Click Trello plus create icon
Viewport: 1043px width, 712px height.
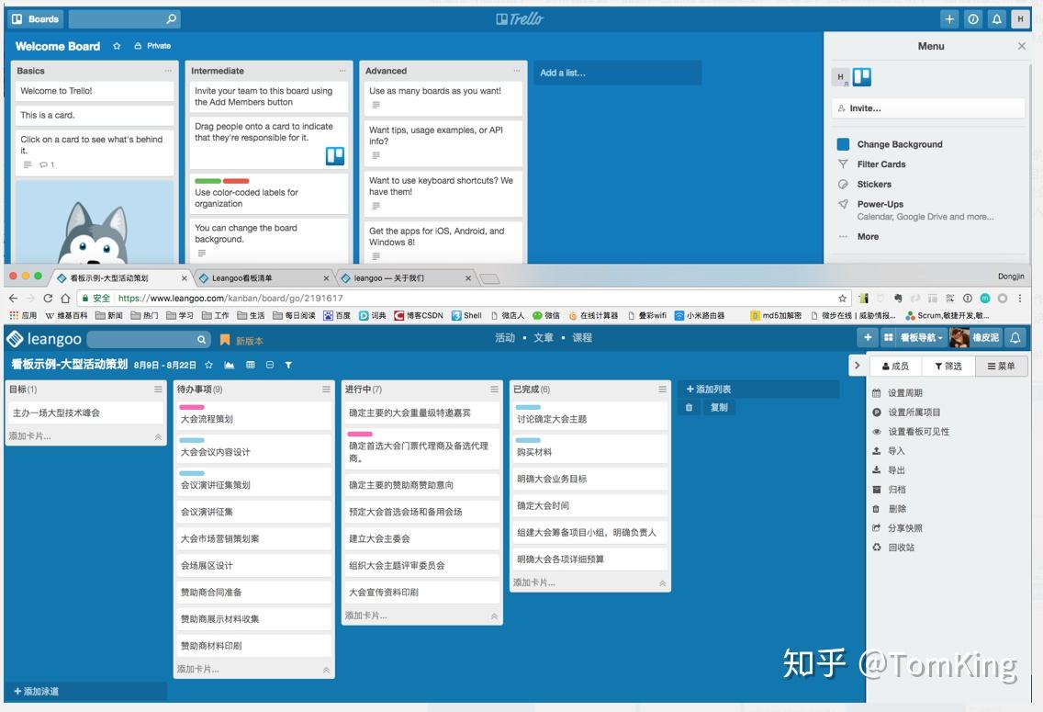click(949, 19)
